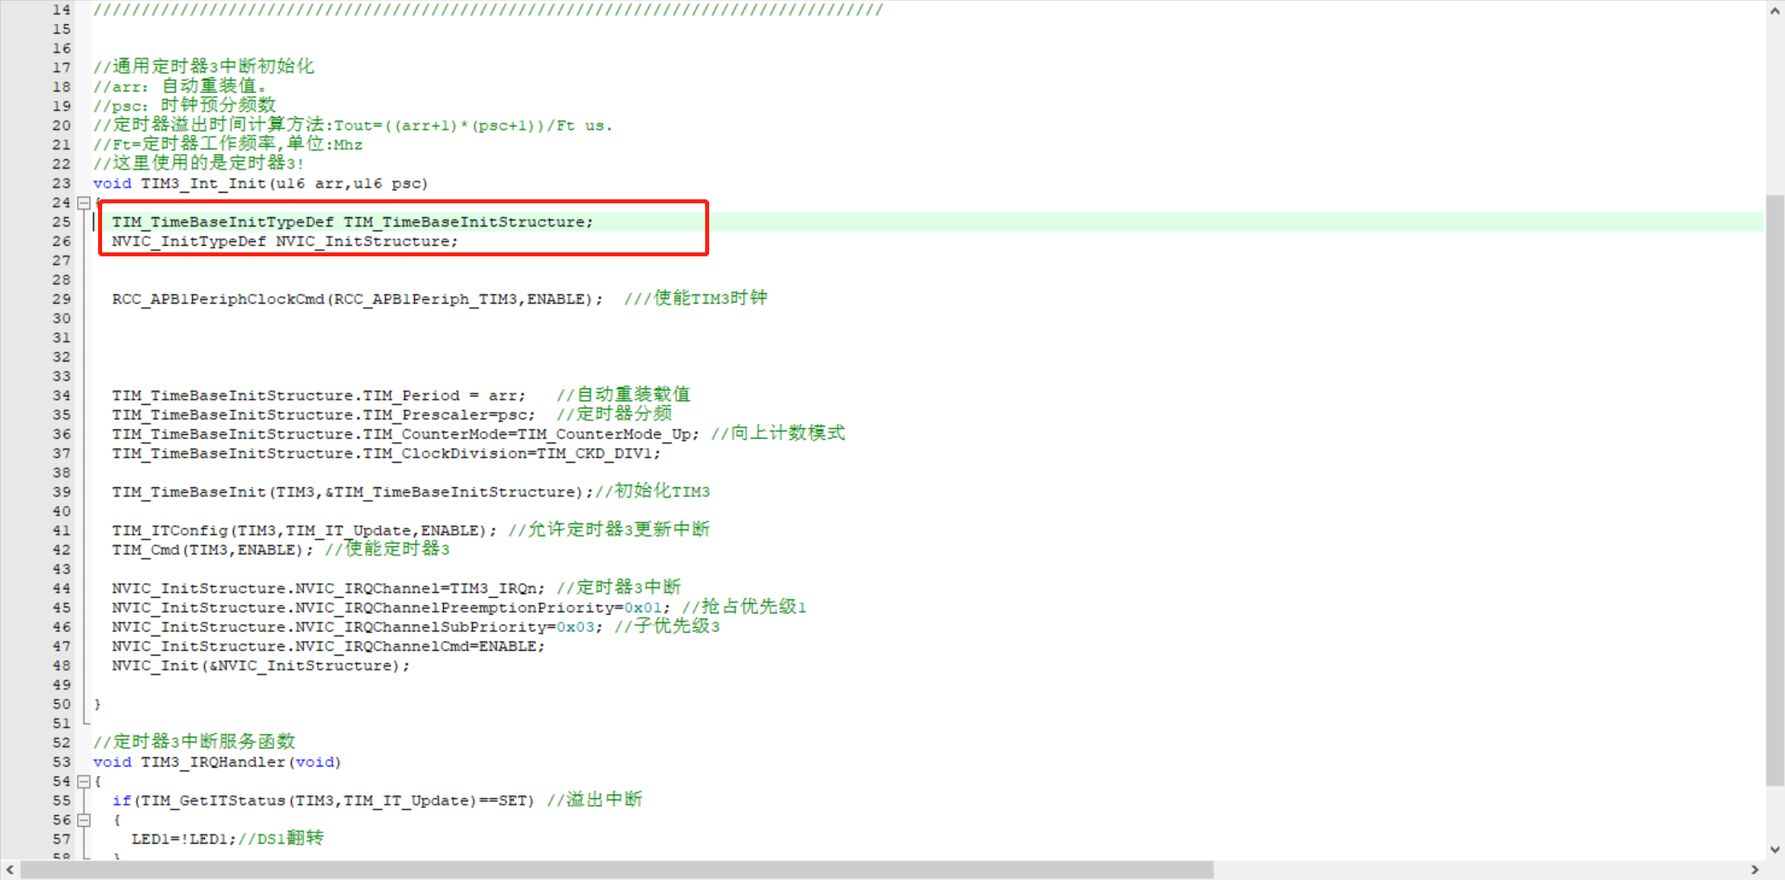Click line number 41 in the gutter
Viewport: 1785px width, 880px height.
click(x=61, y=530)
